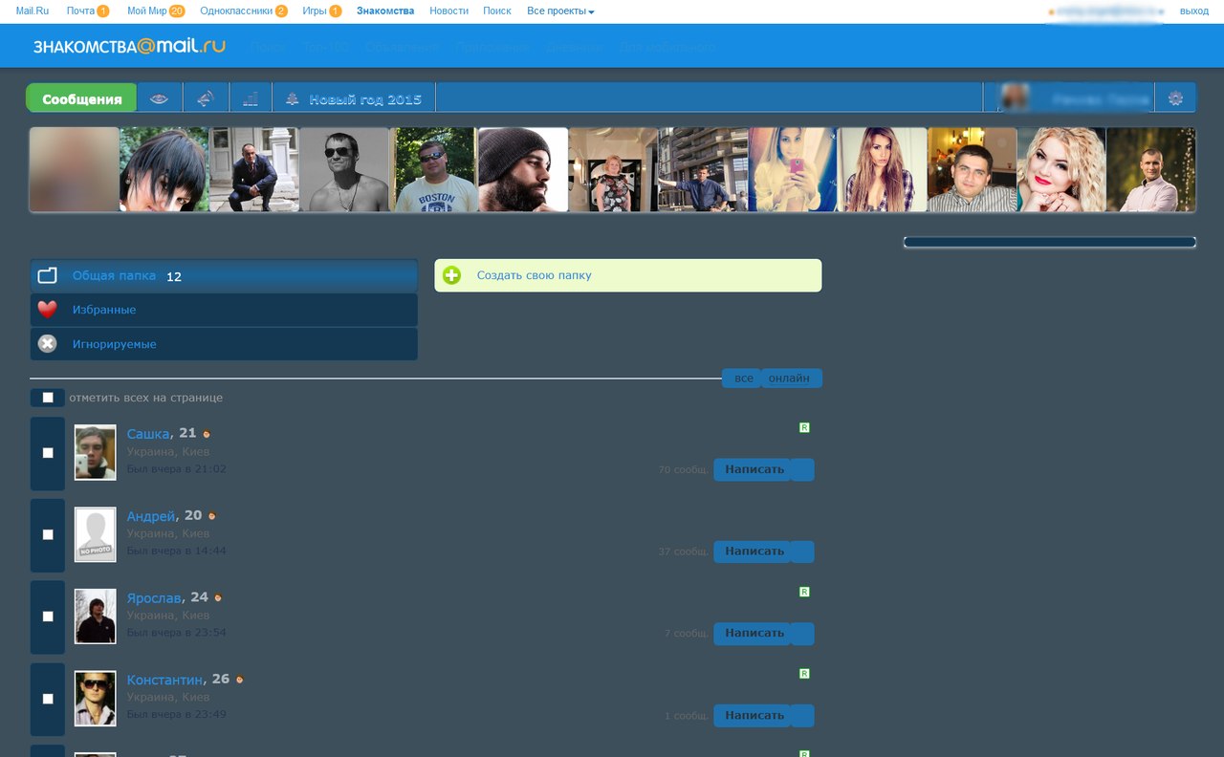1224x757 pixels.
Task: Open the small button beside Сашка's Написать
Action: [803, 469]
